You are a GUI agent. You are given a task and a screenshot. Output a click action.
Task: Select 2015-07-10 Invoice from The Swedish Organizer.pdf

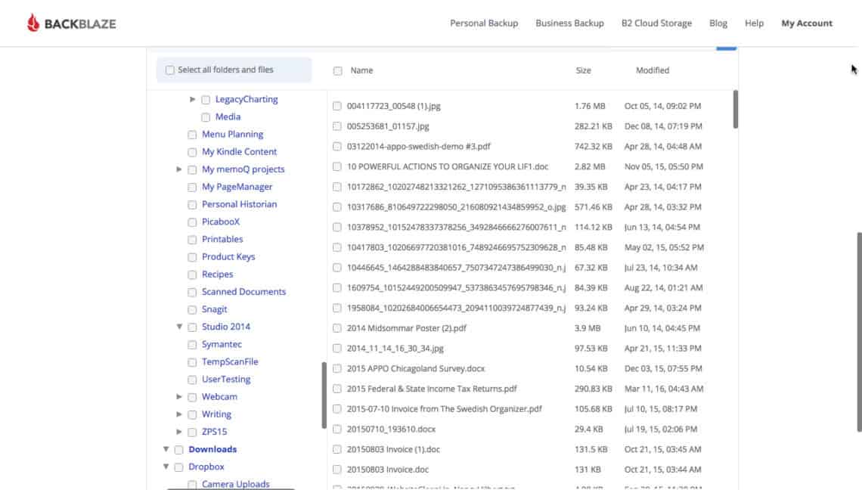pyautogui.click(x=444, y=409)
